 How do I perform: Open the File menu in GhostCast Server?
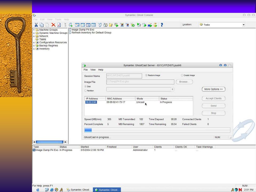point(86,70)
